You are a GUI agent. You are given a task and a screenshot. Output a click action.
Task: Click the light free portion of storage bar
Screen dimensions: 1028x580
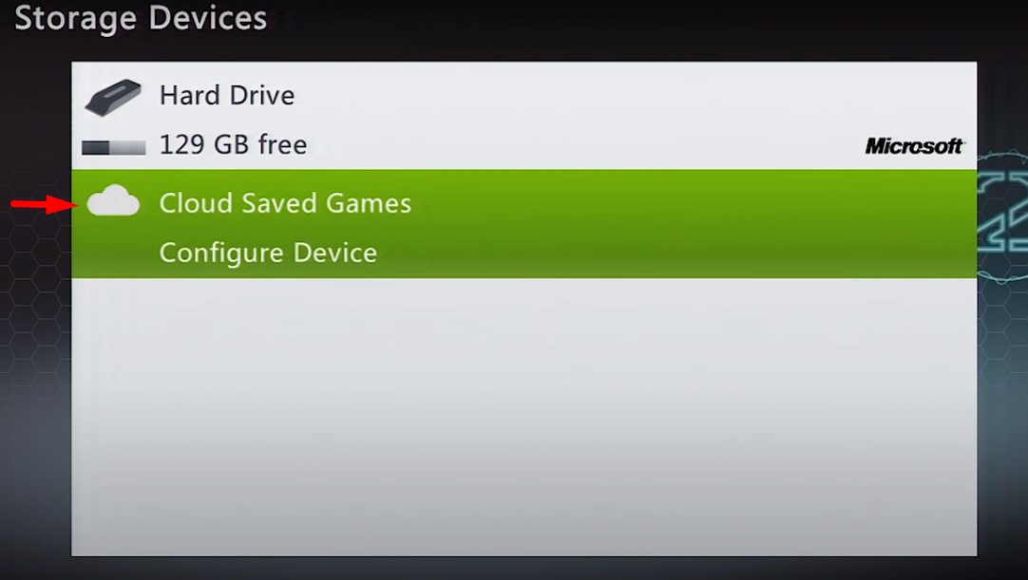coord(128,147)
